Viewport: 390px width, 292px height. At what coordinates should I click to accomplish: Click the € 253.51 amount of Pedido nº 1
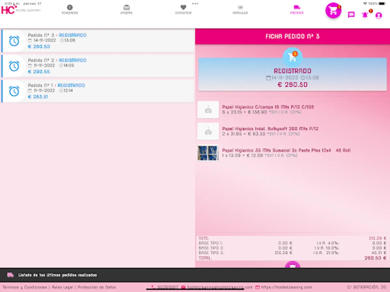[38, 97]
